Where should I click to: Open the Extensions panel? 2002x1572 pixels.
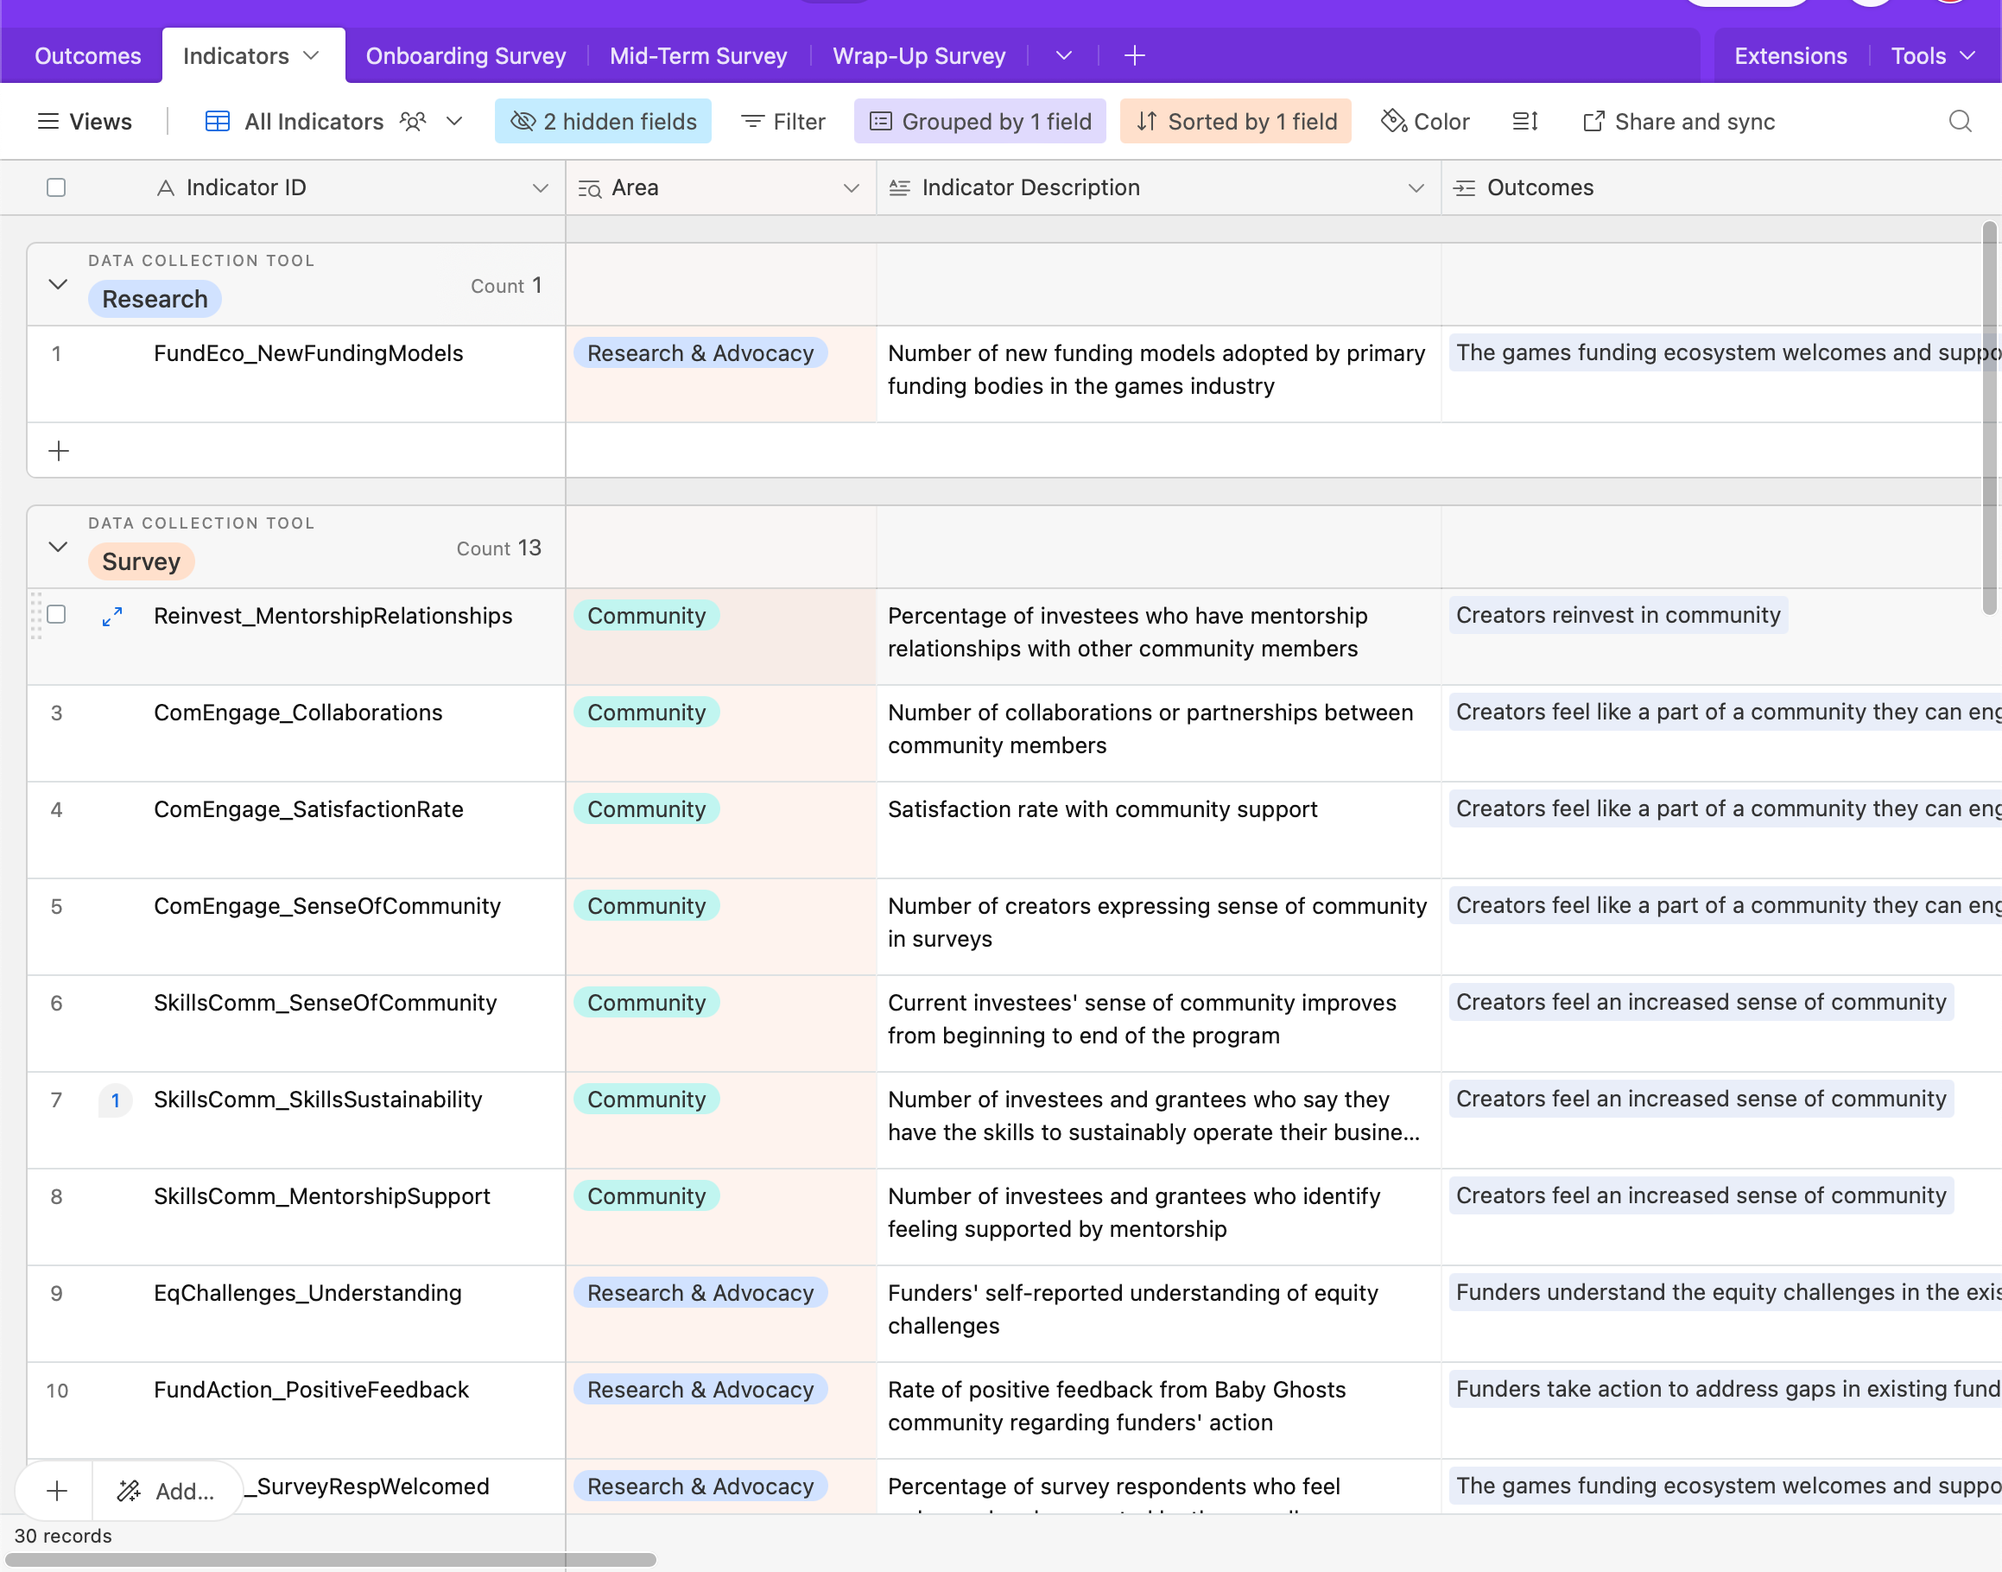pyautogui.click(x=1790, y=56)
